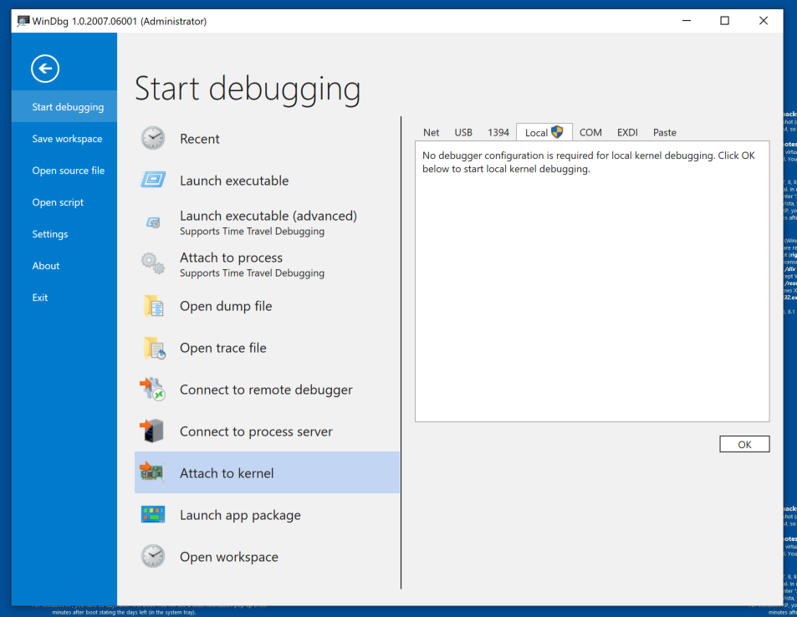Click the Attach to process gears icon

click(x=153, y=263)
